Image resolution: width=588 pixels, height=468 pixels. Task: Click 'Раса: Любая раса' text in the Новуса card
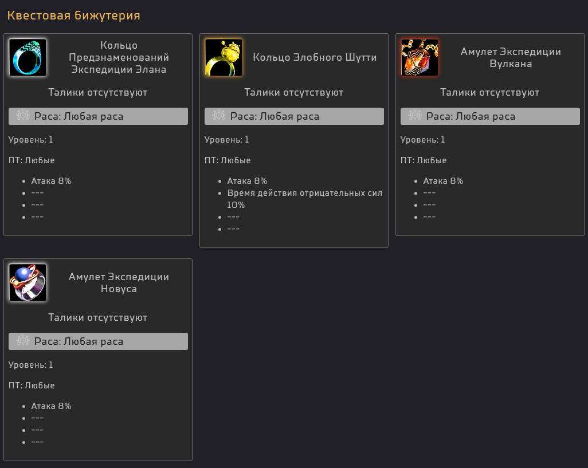coord(79,341)
